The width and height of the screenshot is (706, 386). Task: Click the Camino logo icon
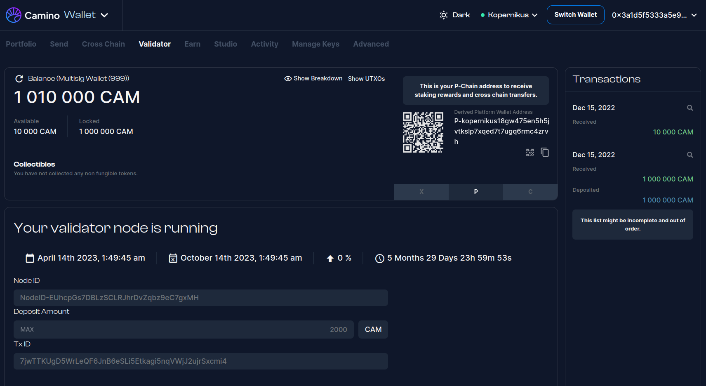tap(13, 15)
